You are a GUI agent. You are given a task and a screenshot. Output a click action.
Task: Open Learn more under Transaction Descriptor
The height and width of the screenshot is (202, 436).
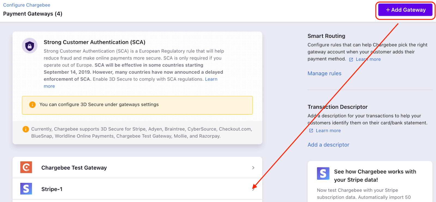click(x=328, y=131)
